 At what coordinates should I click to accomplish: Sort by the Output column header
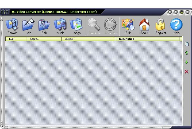[88, 39]
